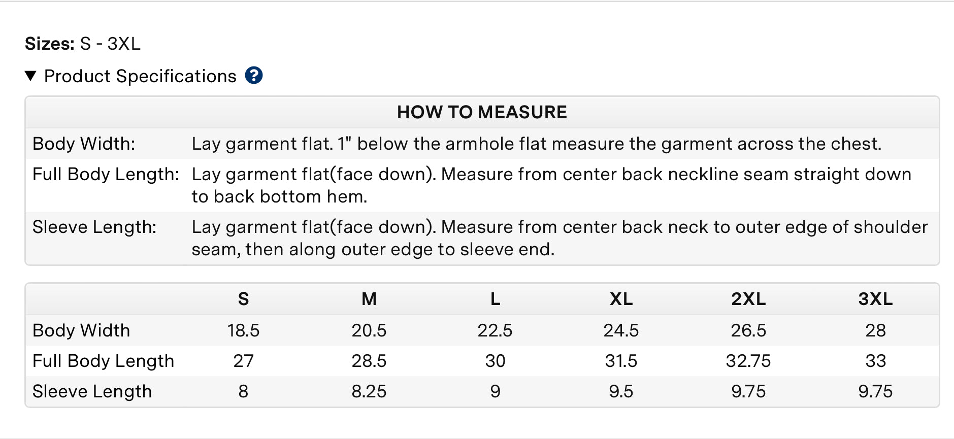Click the Sleeve Length: measuring instruction label
The image size is (954, 439).
94,227
